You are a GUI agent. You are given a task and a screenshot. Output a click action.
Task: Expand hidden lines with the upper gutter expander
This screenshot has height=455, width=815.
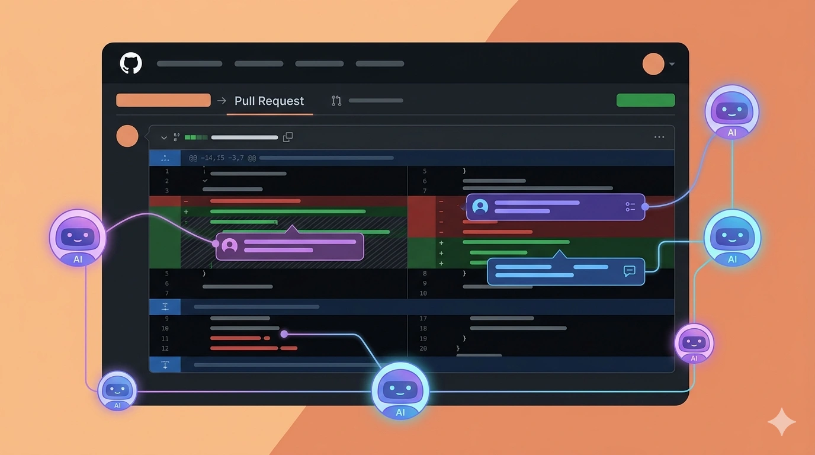(165, 306)
